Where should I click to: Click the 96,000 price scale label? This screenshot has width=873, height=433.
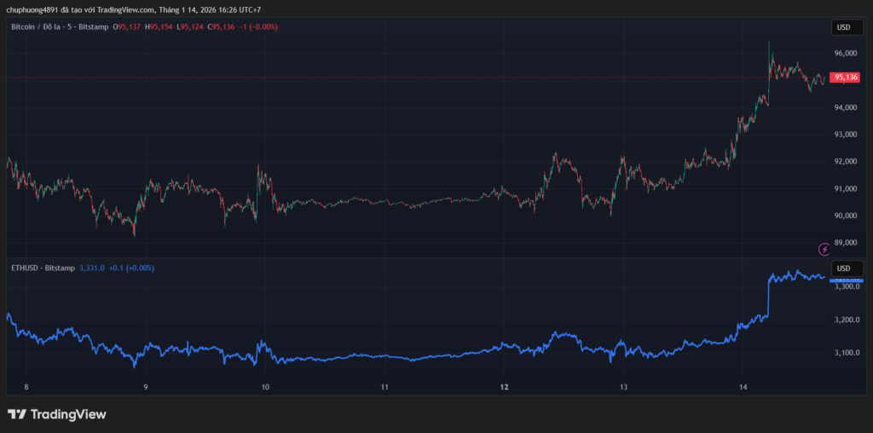[846, 53]
